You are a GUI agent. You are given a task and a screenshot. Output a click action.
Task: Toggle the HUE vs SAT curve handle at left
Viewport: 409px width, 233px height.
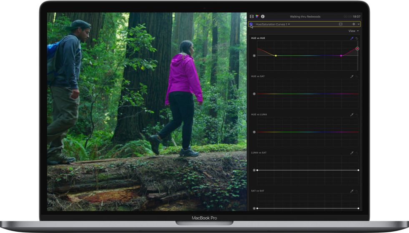pyautogui.click(x=254, y=94)
